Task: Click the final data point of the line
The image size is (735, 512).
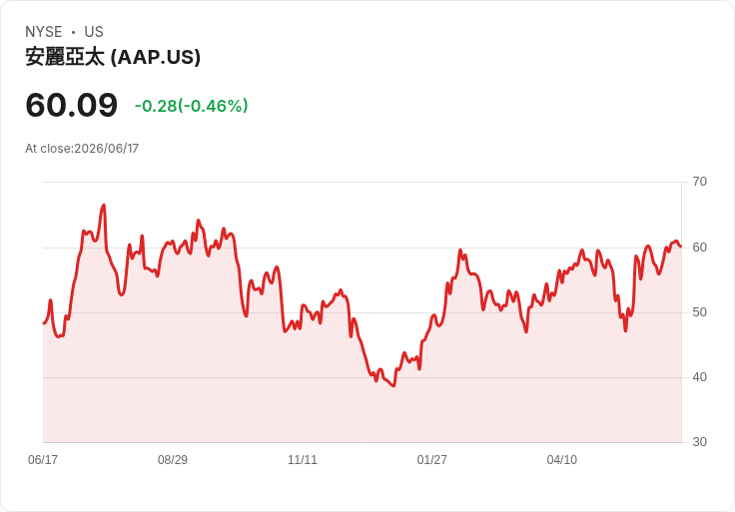Action: 680,247
